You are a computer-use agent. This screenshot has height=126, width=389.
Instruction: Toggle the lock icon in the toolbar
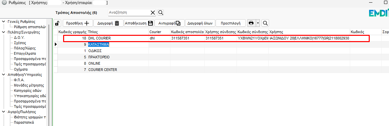57,23
